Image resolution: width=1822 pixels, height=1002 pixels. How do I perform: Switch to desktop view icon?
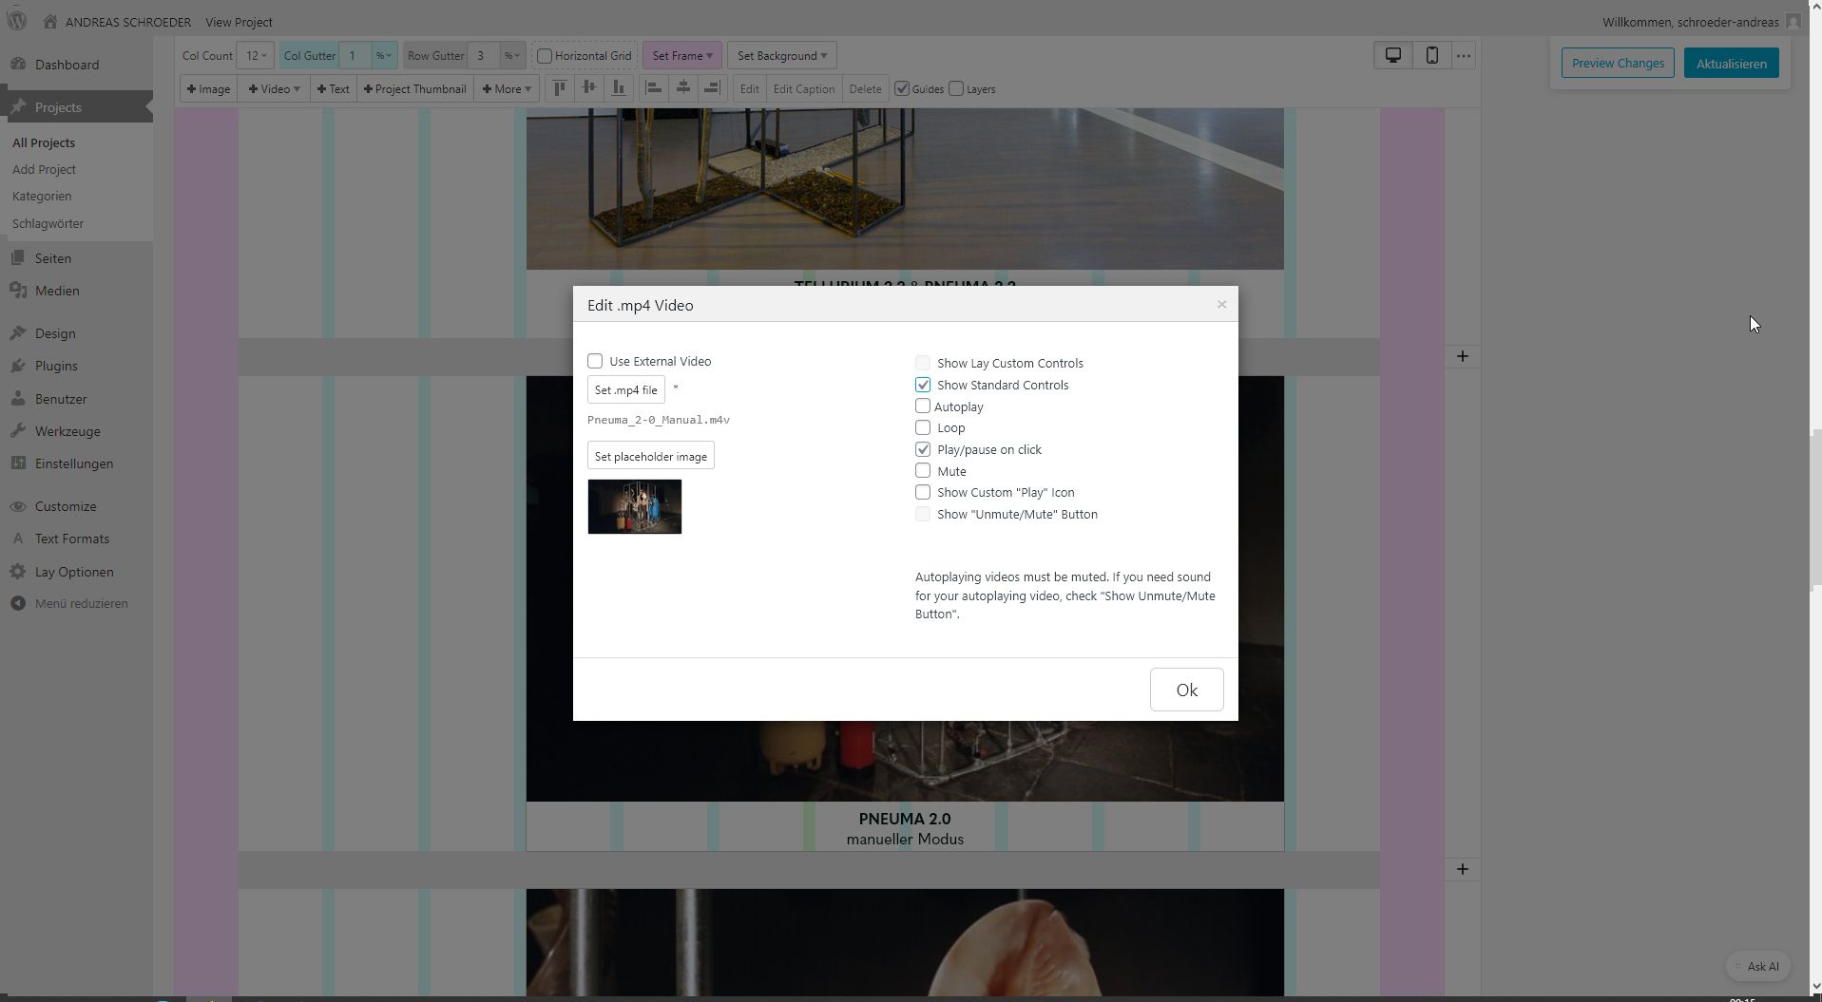click(x=1392, y=56)
